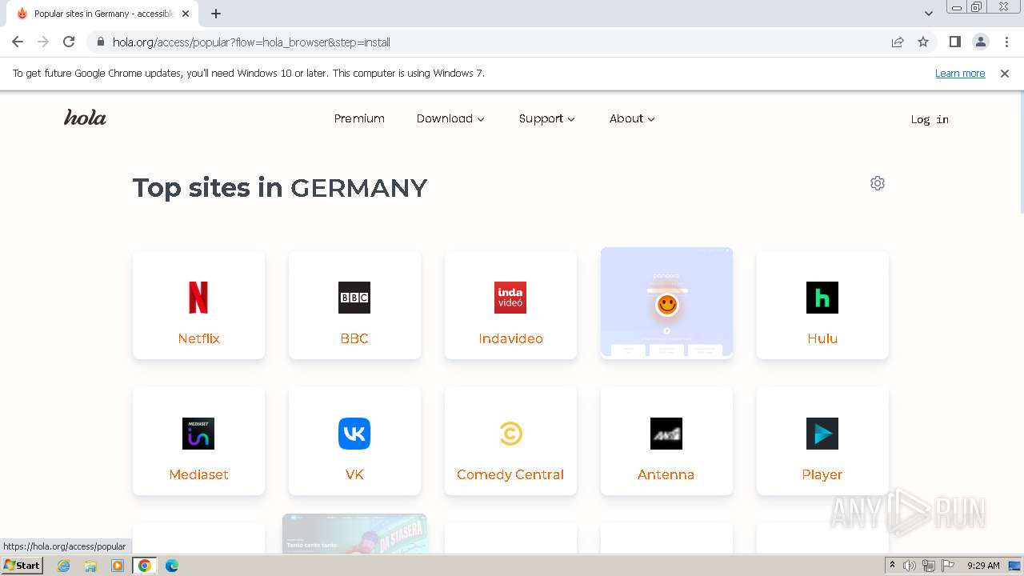This screenshot has width=1024, height=576.
Task: Expand the About menu
Action: coord(632,118)
